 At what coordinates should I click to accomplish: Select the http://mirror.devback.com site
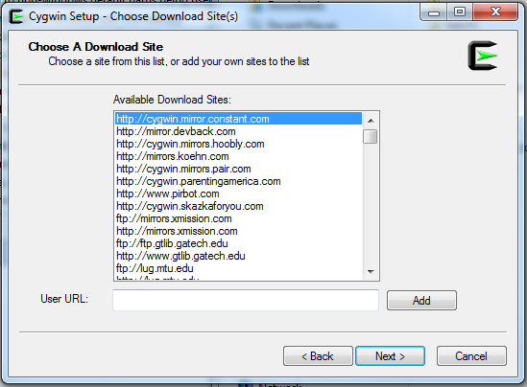click(239, 131)
